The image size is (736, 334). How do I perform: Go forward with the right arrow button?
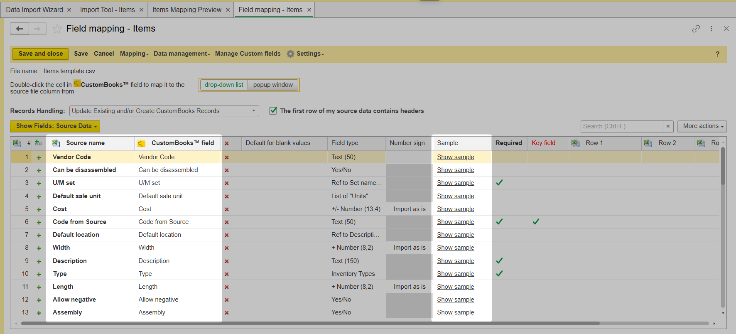37,29
